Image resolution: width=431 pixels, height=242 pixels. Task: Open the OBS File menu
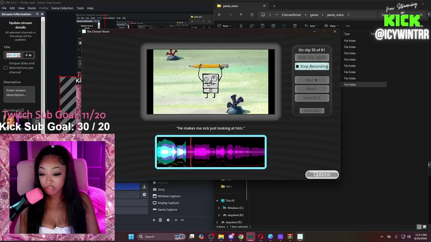pos(4,8)
